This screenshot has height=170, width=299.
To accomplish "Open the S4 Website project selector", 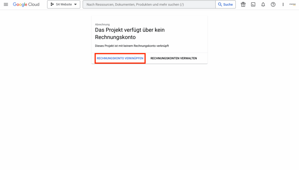I will [64, 4].
